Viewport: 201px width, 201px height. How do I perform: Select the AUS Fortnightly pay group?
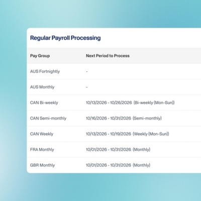point(45,71)
